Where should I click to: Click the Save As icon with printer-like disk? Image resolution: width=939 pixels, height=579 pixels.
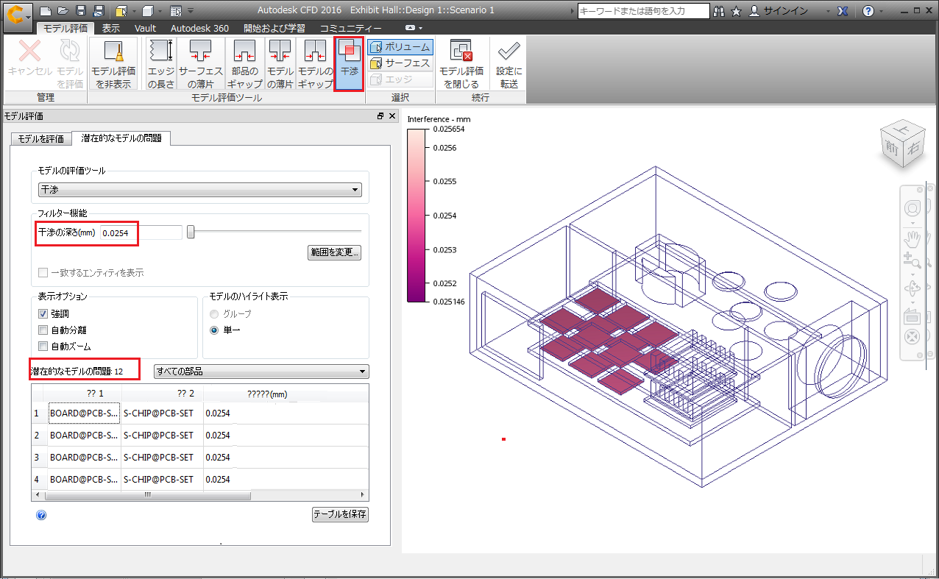(99, 11)
